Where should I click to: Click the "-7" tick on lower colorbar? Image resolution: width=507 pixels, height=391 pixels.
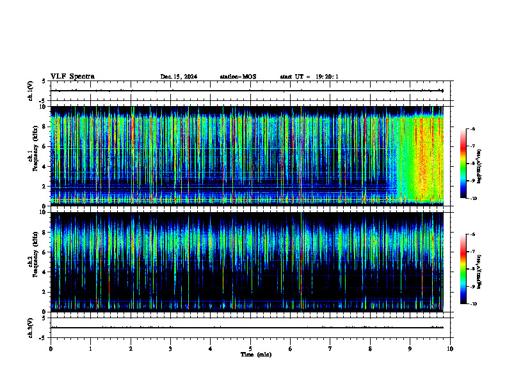pos(473,252)
